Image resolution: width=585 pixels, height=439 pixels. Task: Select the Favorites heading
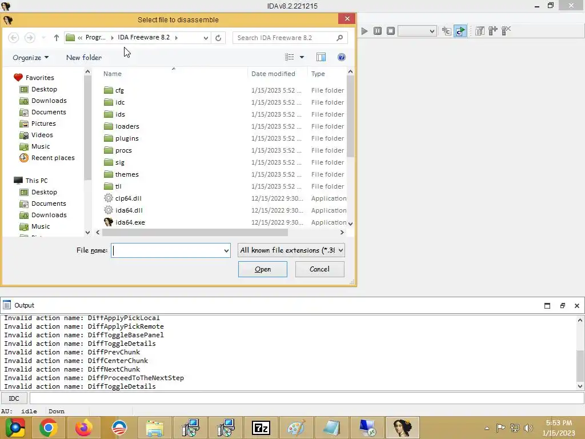click(39, 78)
